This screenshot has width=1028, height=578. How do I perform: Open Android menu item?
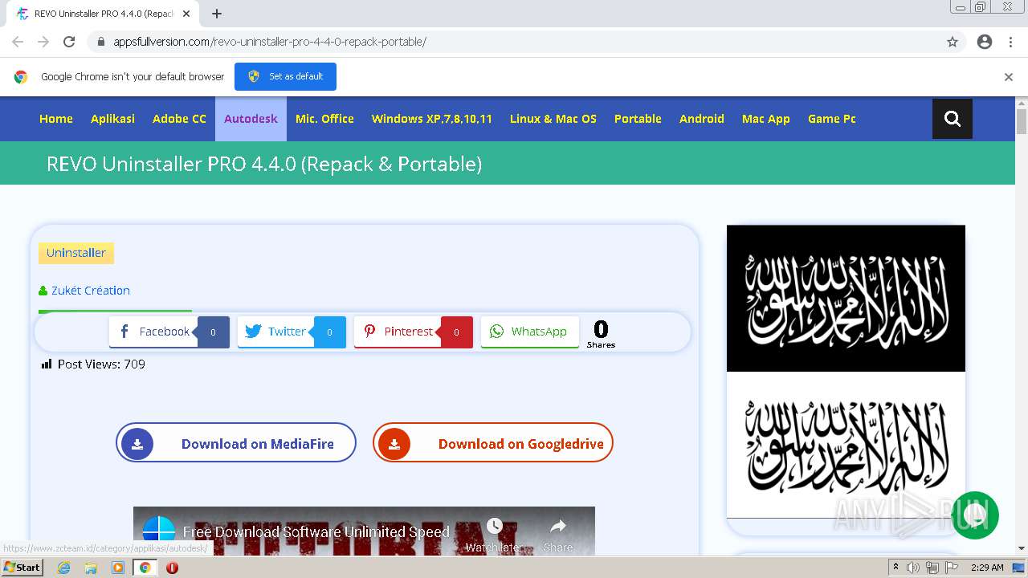click(x=702, y=119)
